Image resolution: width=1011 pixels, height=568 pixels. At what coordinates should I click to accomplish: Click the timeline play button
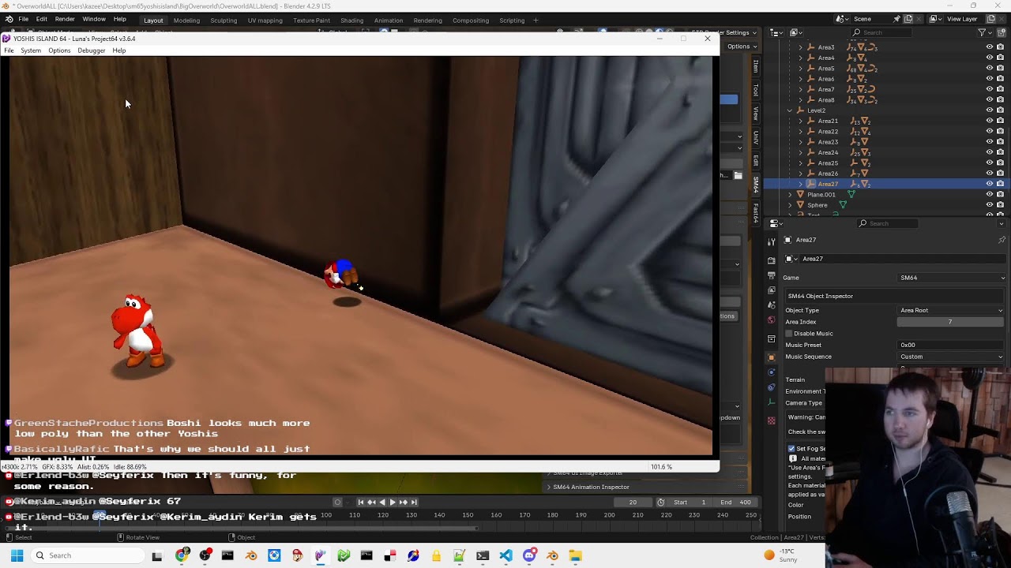click(x=393, y=503)
